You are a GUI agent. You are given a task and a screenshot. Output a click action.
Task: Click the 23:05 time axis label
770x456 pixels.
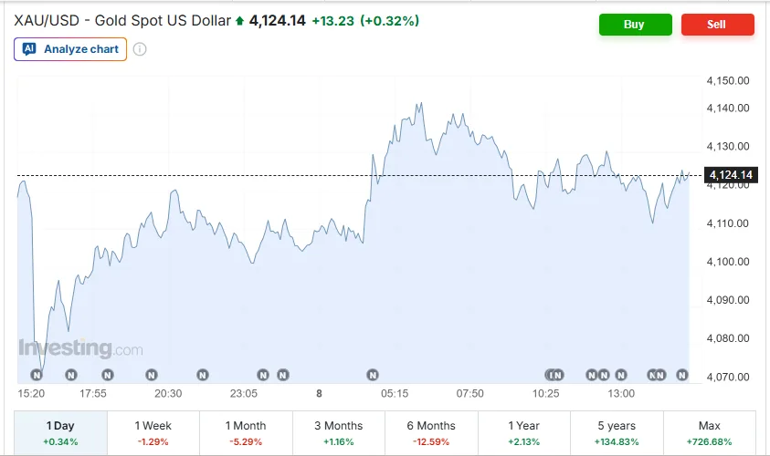[244, 393]
